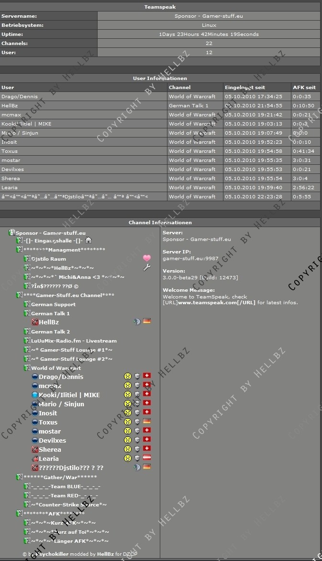Expand the Gather/War channel group
322x561 pixels.
[x=20, y=477]
